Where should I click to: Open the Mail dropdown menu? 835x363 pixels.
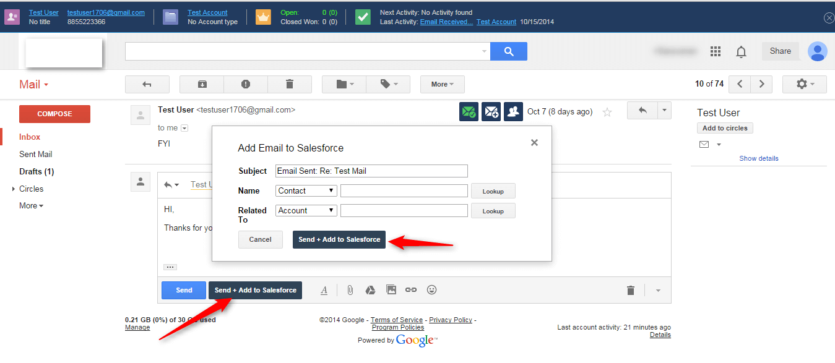[x=33, y=84]
